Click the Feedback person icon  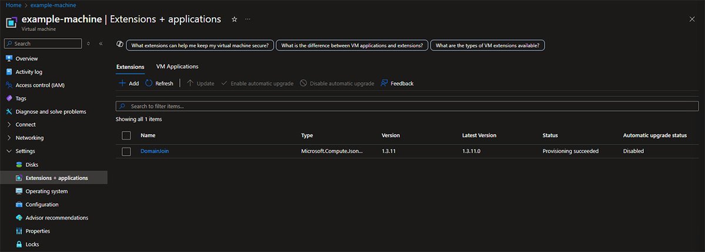(384, 83)
